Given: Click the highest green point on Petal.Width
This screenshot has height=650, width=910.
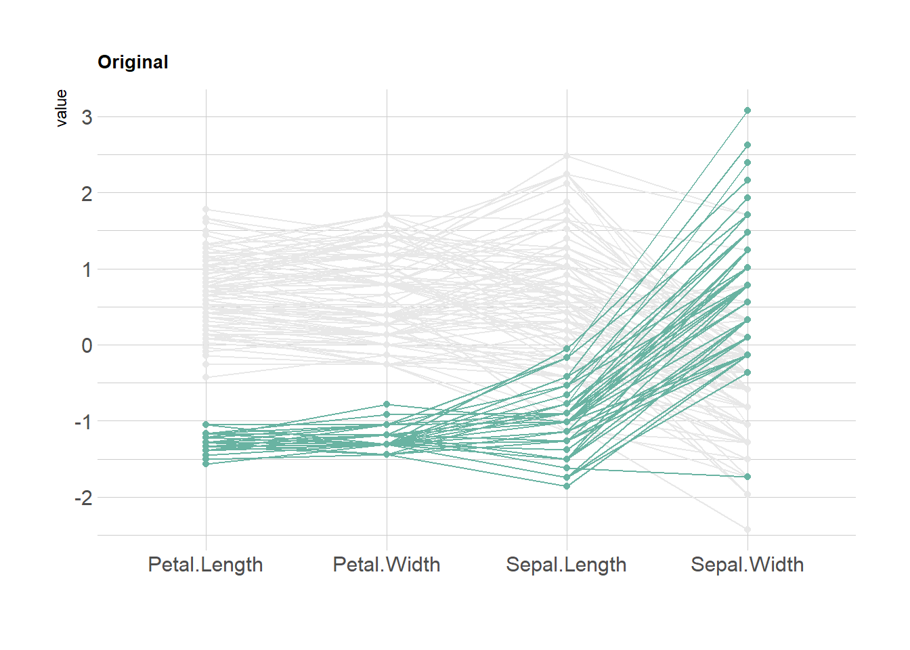Looking at the screenshot, I should tap(387, 404).
